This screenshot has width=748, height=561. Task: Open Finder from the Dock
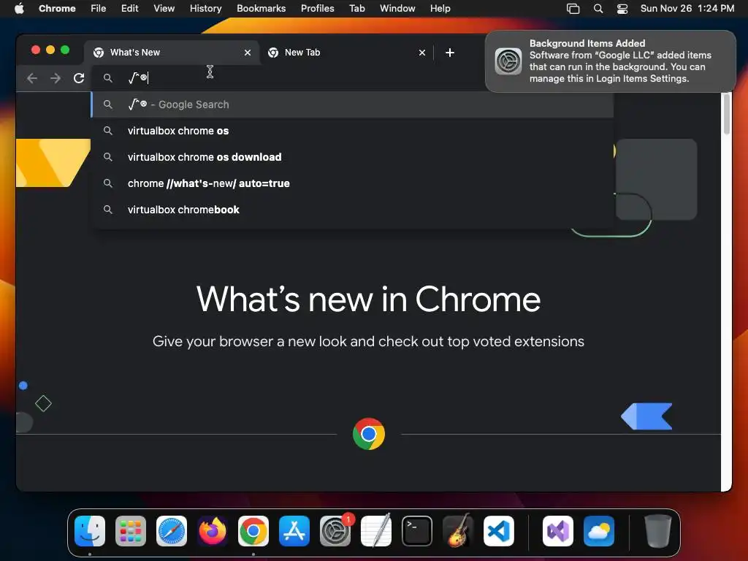(x=90, y=531)
